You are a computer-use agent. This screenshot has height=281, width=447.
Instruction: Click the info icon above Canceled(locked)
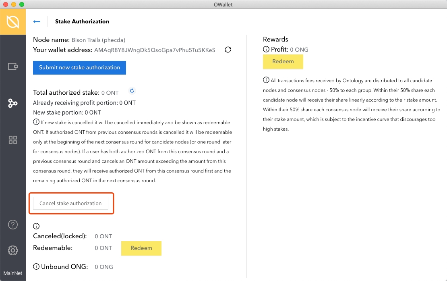point(36,226)
